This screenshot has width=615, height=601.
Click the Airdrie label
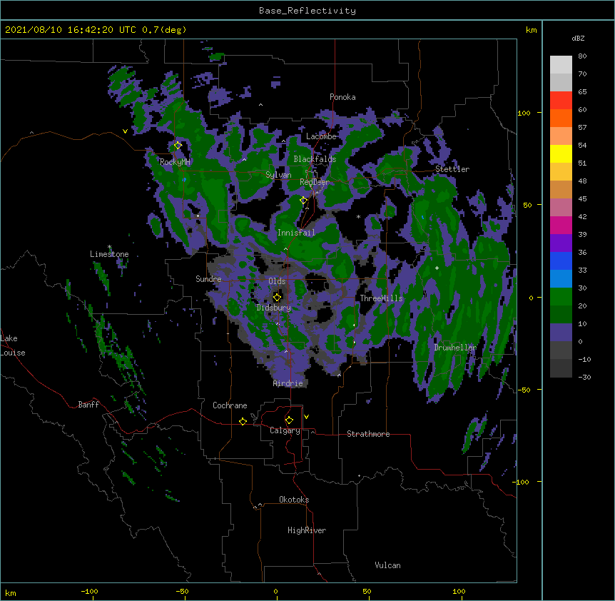click(x=288, y=383)
